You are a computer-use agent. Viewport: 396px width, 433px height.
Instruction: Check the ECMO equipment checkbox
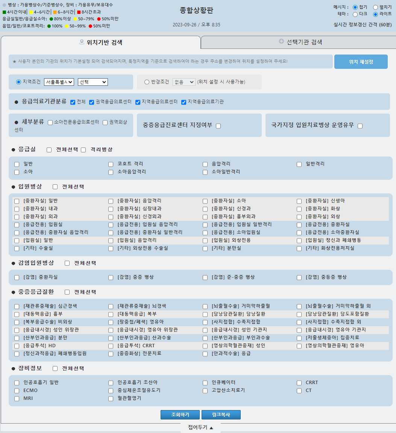[17, 391]
